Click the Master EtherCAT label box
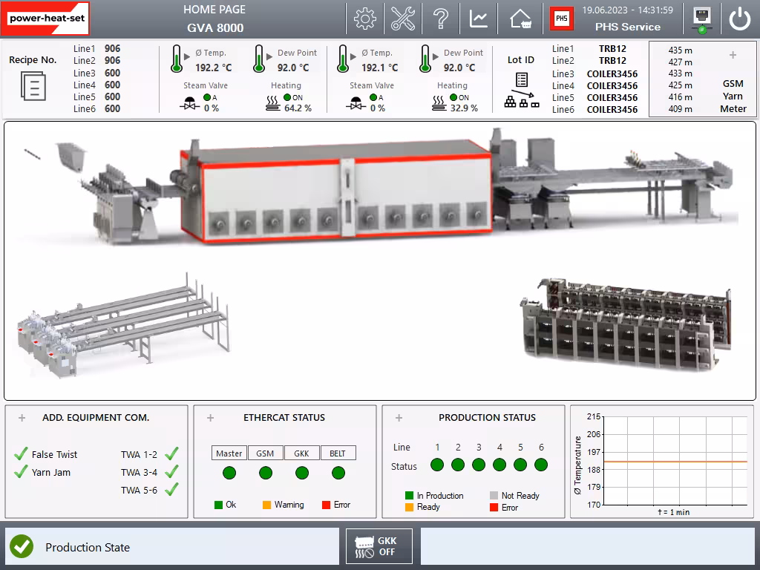This screenshot has width=760, height=570. pyautogui.click(x=229, y=453)
